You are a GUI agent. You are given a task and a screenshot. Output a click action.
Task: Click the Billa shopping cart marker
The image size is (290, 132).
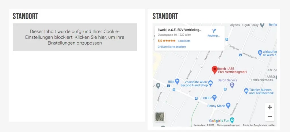coord(177,82)
